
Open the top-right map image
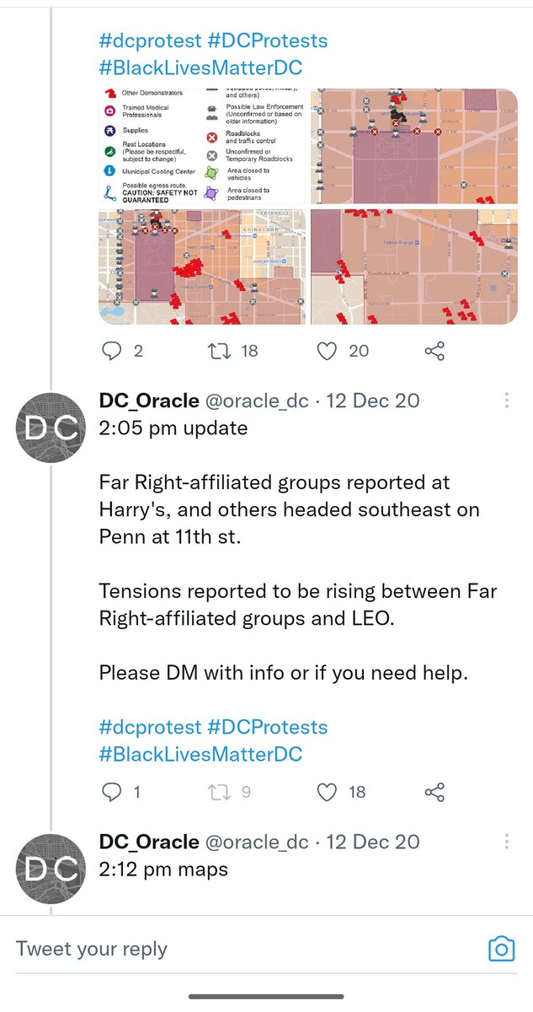point(413,147)
